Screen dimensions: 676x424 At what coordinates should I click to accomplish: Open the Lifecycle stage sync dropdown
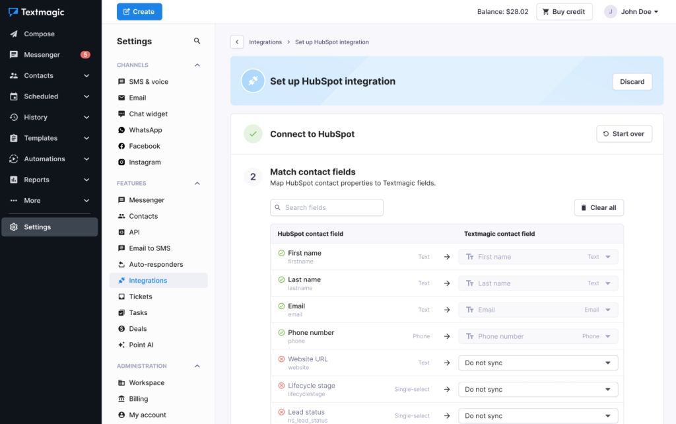537,390
